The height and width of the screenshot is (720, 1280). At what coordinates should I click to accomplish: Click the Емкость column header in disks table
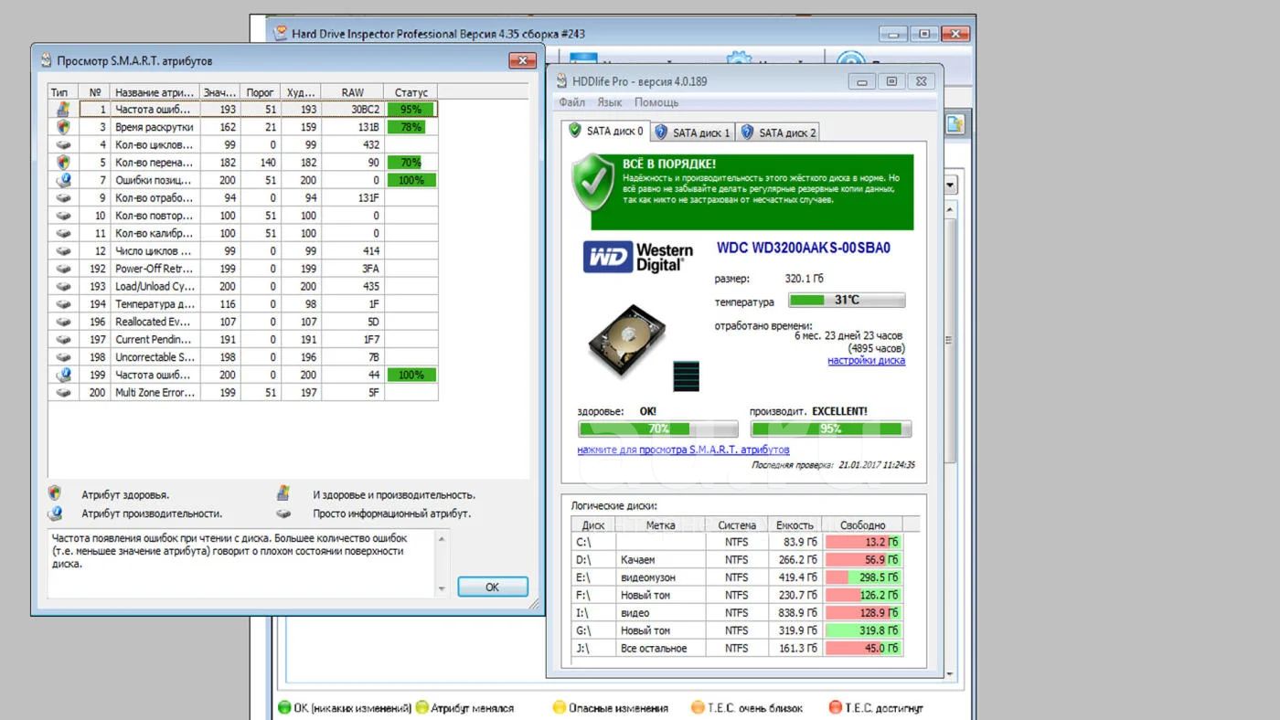(x=795, y=524)
